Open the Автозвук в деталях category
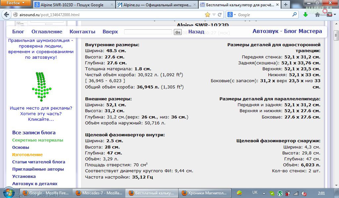The image size is (339, 198). (x=34, y=183)
